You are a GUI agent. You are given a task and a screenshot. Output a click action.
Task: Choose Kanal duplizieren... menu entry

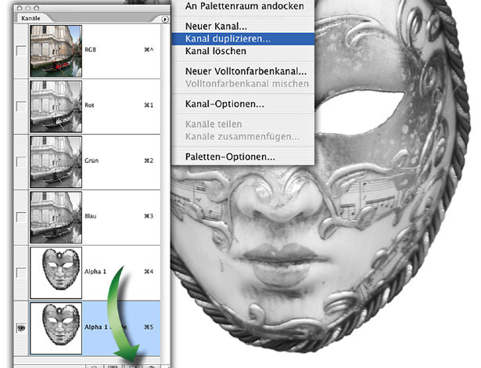(243, 38)
